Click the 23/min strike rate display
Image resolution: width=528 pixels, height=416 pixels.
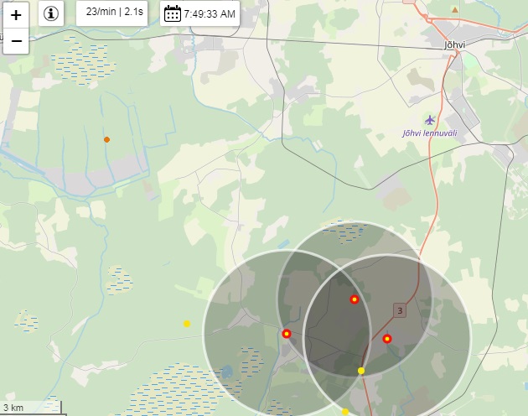pyautogui.click(x=114, y=13)
